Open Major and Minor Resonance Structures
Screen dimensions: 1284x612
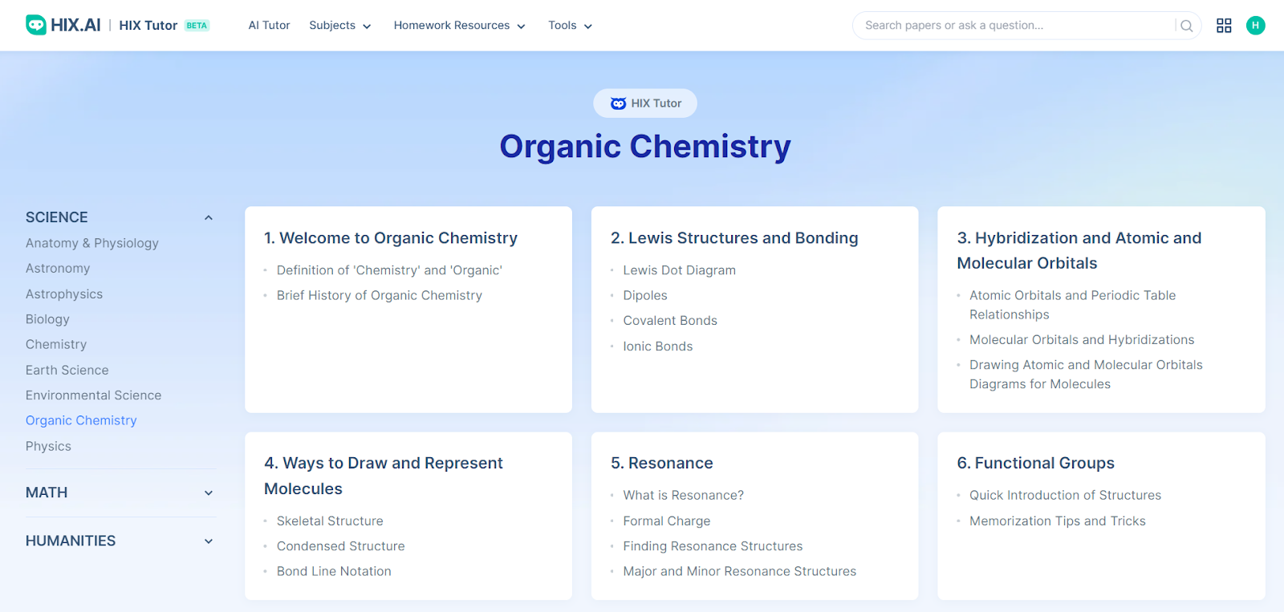pos(740,572)
